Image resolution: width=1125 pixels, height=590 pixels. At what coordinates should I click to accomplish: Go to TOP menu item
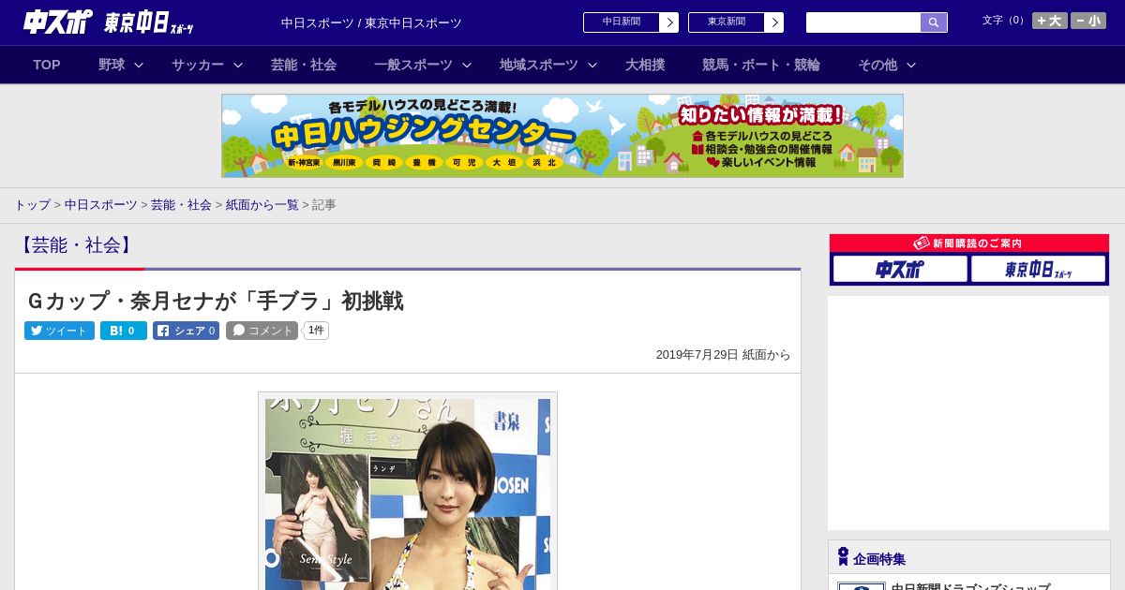(47, 65)
